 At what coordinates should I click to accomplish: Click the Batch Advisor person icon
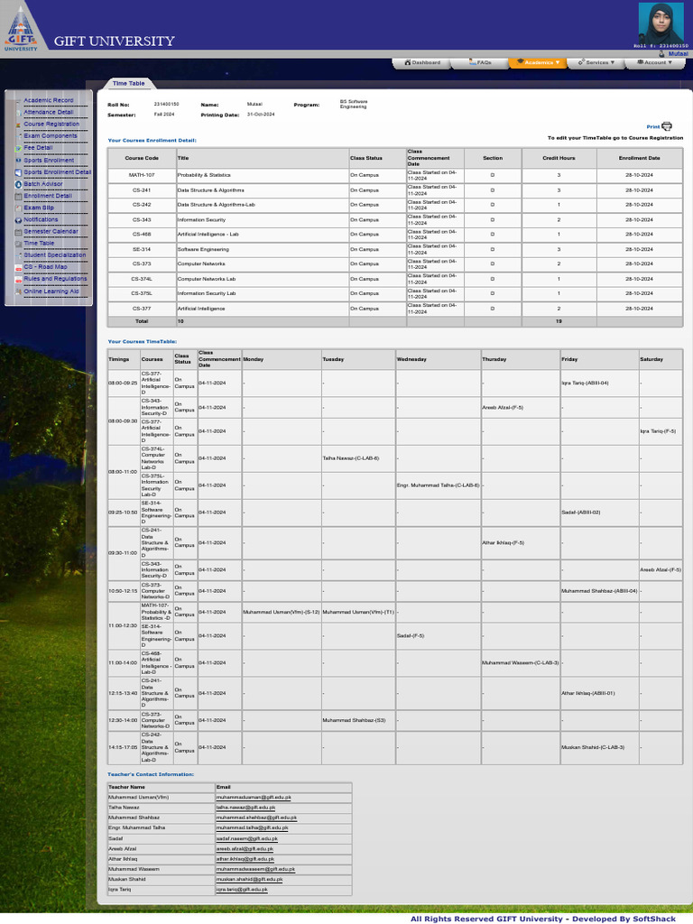[18, 184]
